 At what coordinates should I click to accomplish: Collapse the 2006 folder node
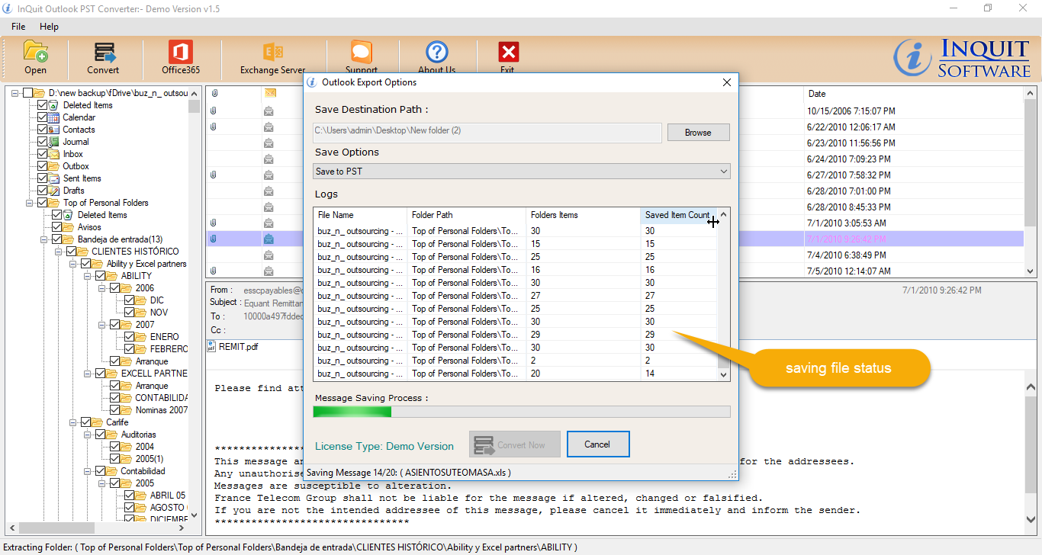point(102,288)
